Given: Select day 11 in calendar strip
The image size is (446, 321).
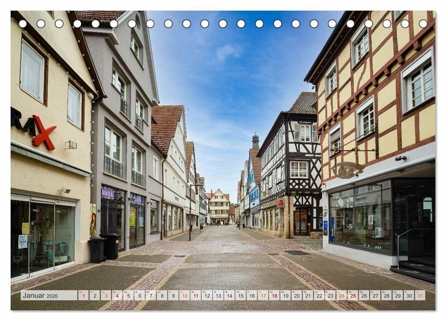Looking at the screenshot, I should [196, 295].
